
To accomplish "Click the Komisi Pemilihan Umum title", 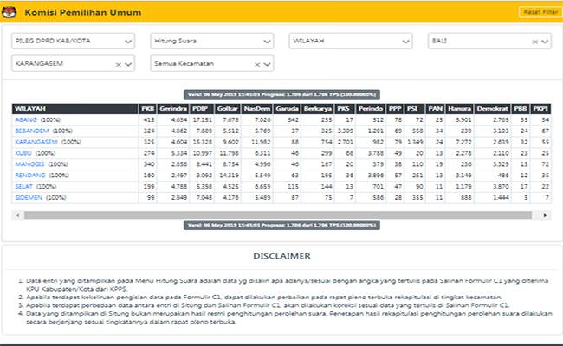I will pos(83,12).
